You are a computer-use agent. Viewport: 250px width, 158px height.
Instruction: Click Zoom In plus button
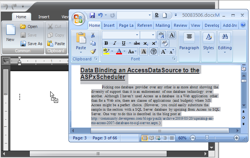point(237,138)
